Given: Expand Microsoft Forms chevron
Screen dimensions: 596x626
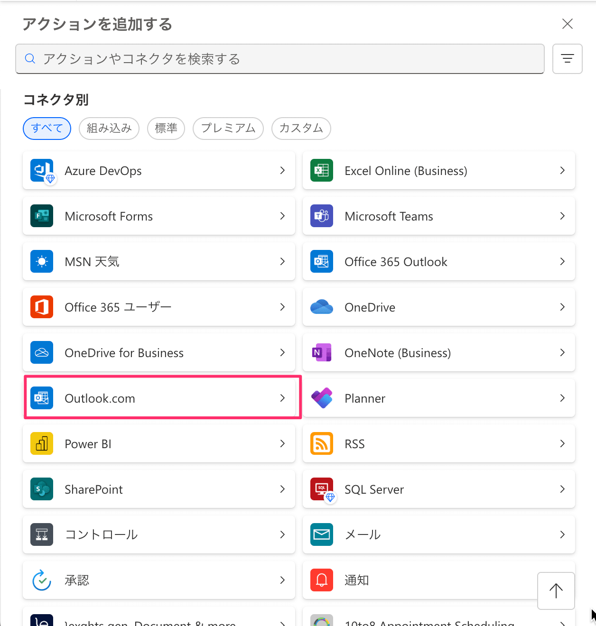Looking at the screenshot, I should 282,216.
